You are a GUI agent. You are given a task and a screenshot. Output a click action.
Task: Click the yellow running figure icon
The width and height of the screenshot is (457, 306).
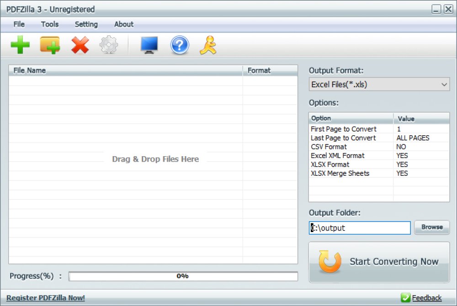(x=208, y=45)
